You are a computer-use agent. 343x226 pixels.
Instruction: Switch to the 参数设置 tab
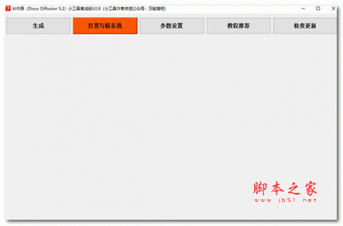pos(171,26)
